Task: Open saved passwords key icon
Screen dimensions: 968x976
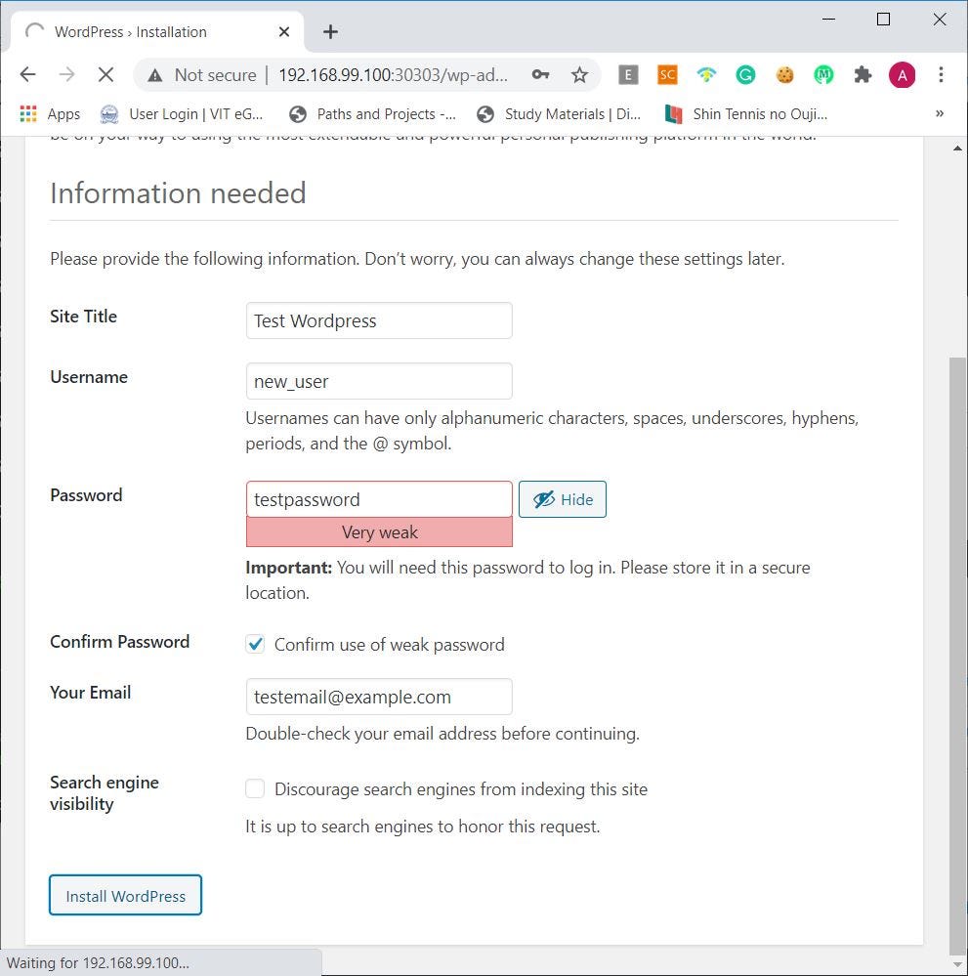Action: tap(540, 75)
